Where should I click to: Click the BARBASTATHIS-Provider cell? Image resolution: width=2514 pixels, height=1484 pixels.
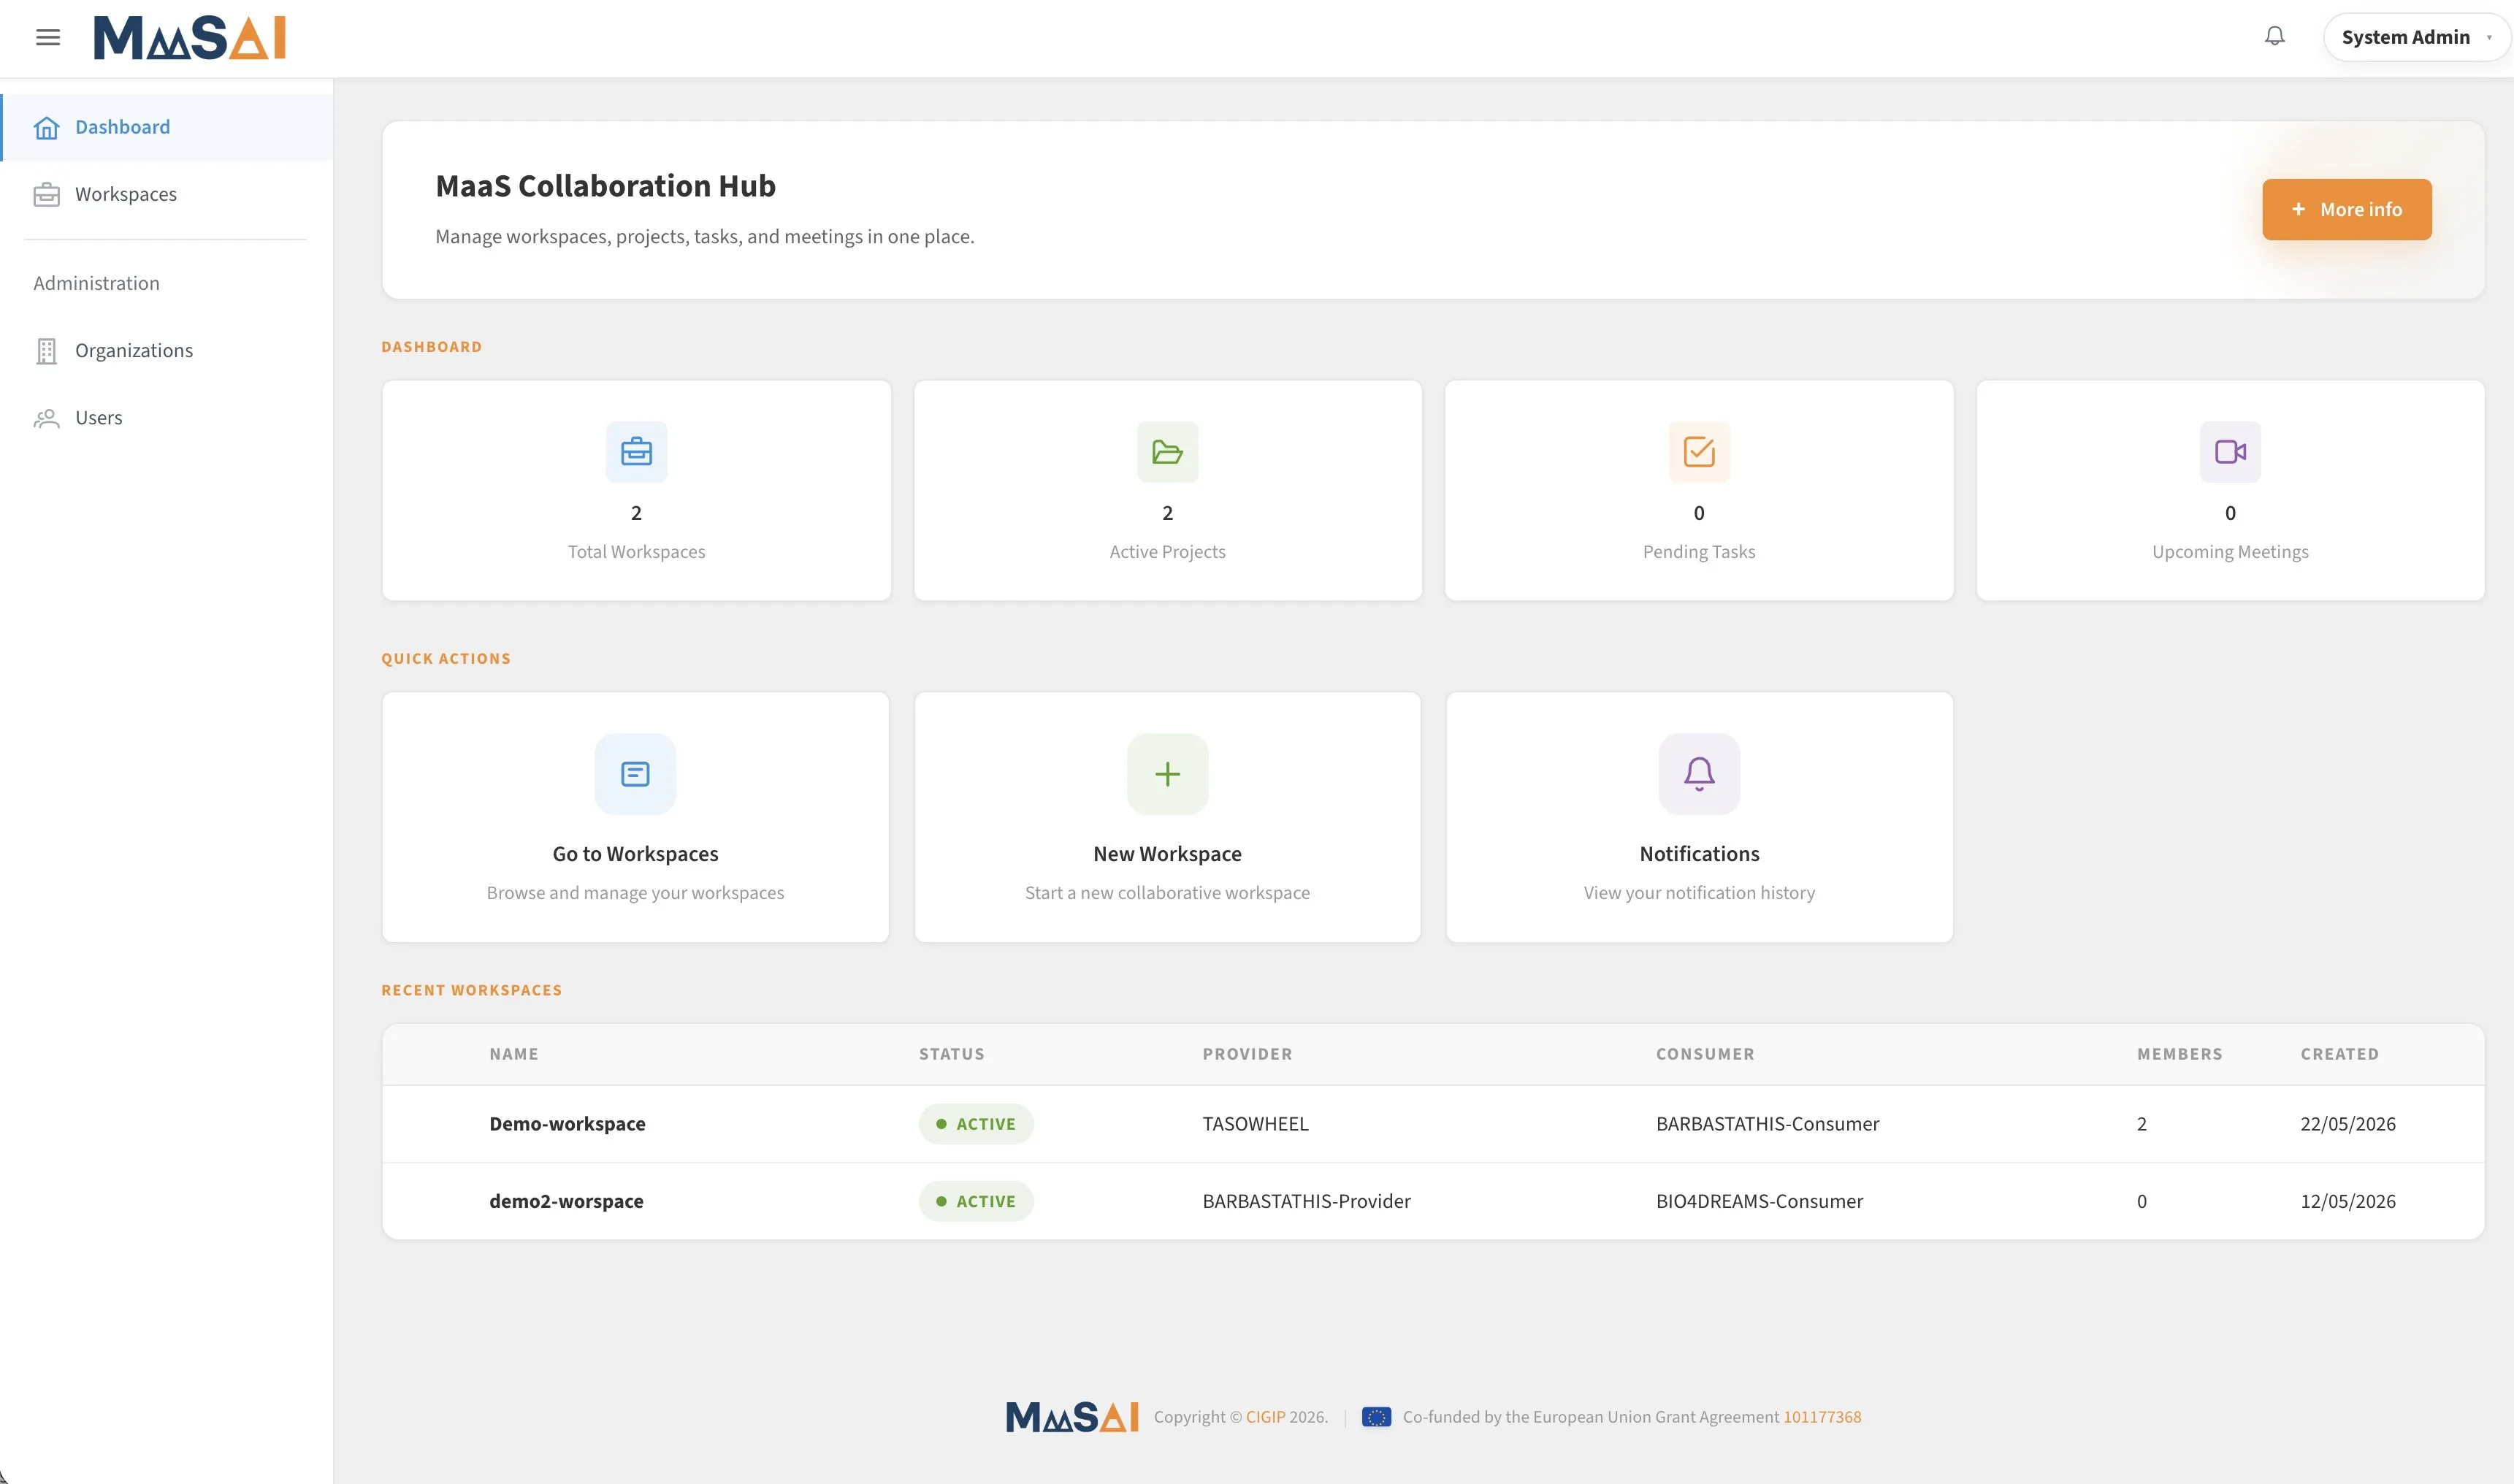(x=1306, y=1201)
